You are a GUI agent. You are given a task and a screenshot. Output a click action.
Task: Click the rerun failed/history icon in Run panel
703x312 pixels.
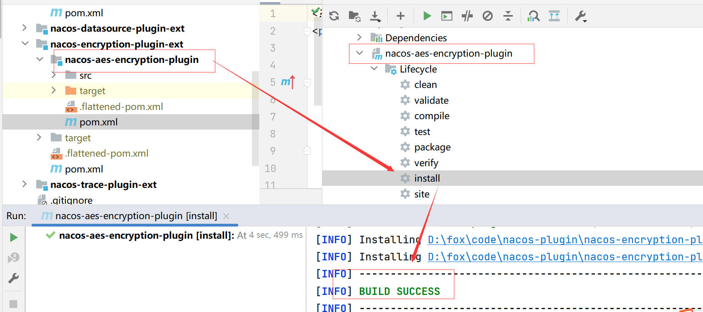[14, 258]
